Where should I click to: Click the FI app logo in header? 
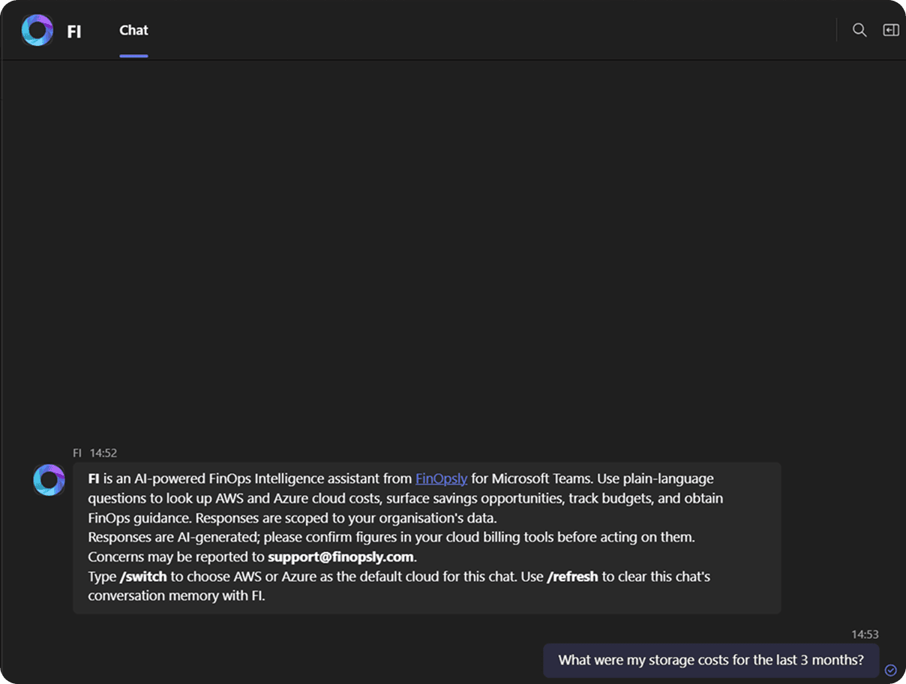(x=37, y=31)
